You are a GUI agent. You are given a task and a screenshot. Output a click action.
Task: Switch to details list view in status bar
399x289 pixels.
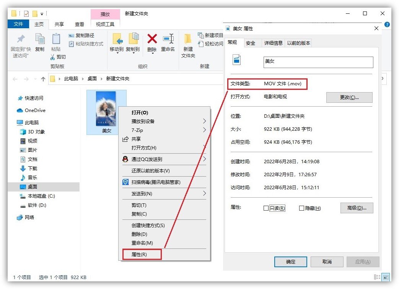click(x=377, y=277)
